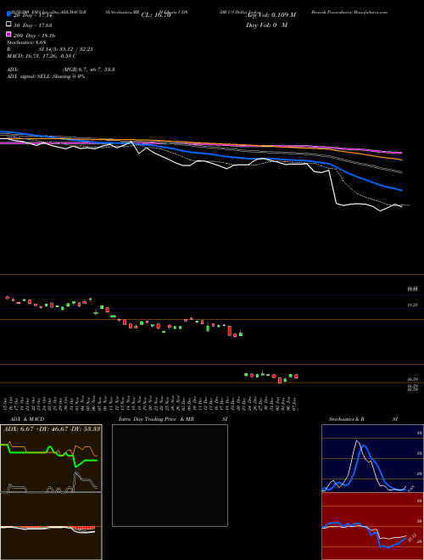Click the 'MACD: 16.73, 17.26' values line
Image resolution: width=424 pixels, height=560 pixels.
tap(42, 56)
